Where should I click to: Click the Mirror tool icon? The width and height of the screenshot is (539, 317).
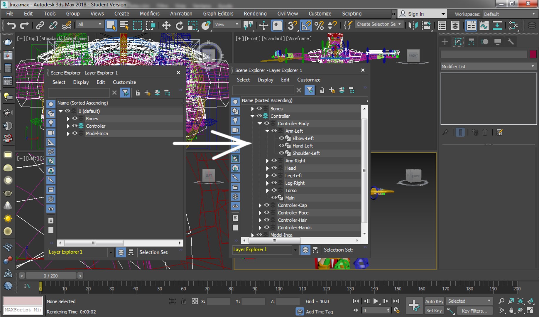413,25
